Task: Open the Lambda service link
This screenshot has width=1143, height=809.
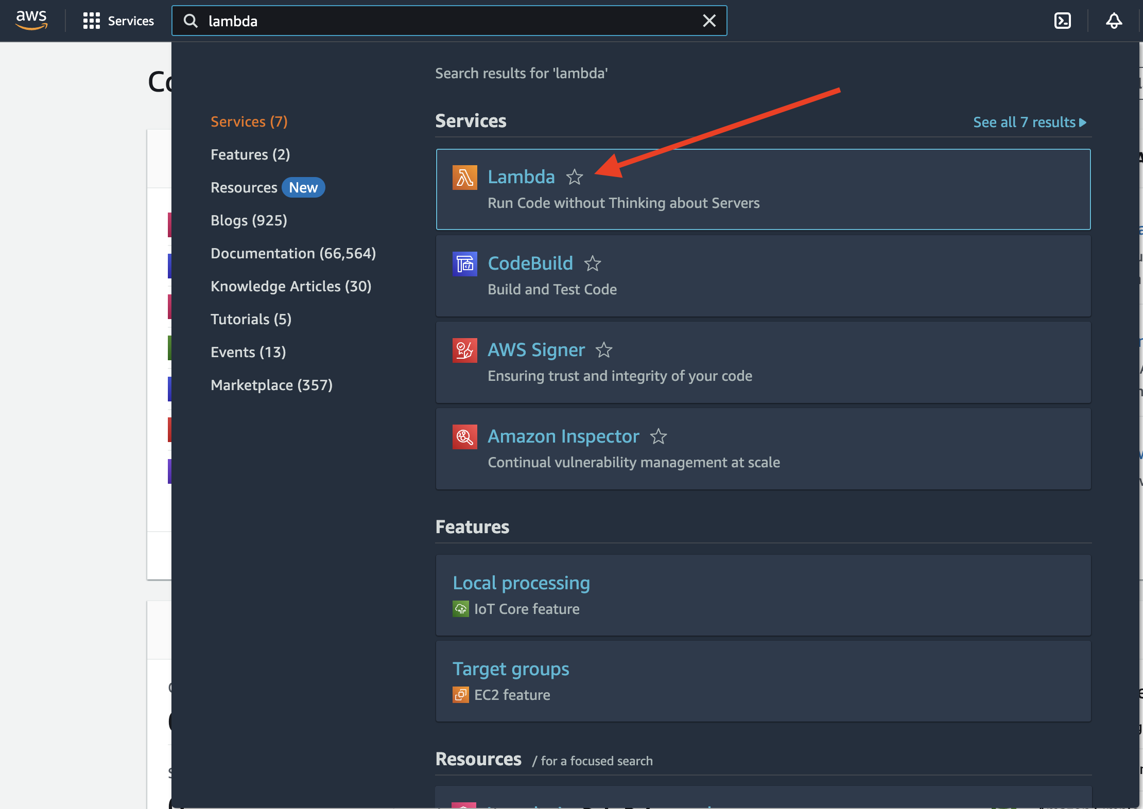Action: tap(521, 177)
